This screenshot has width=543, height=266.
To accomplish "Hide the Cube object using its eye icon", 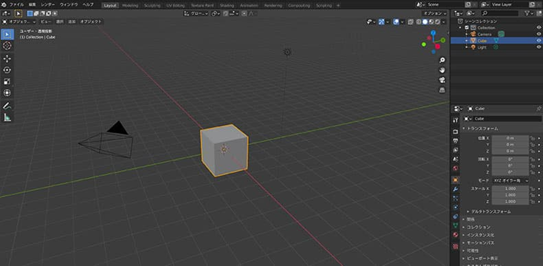I will 538,41.
